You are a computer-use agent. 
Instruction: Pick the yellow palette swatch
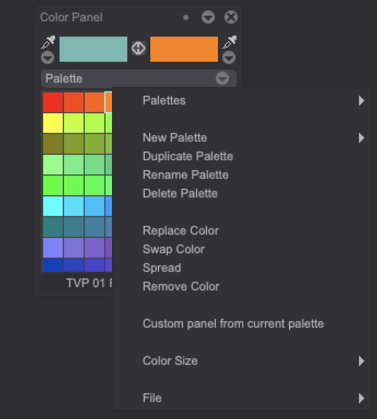[x=53, y=123]
